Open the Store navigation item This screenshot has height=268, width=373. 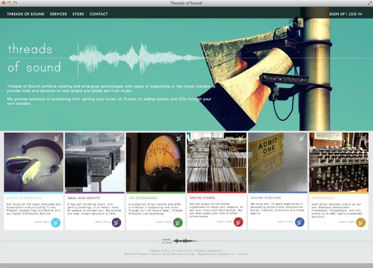[x=78, y=14]
